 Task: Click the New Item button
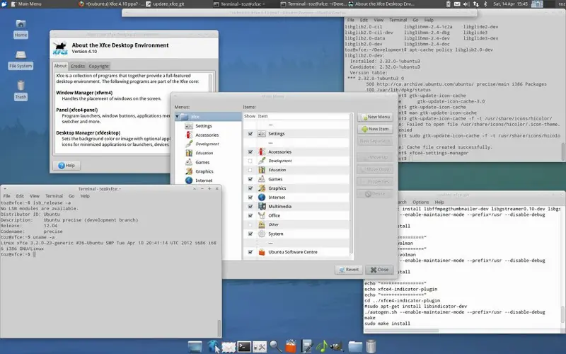(376, 129)
